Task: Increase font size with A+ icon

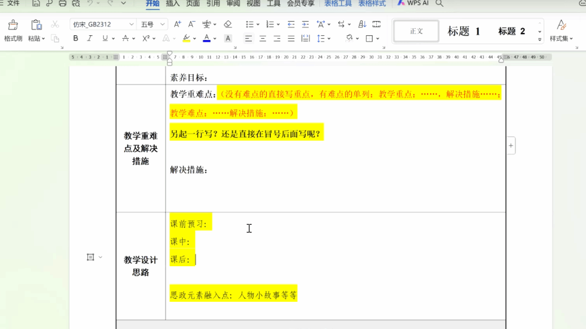Action: tap(177, 24)
